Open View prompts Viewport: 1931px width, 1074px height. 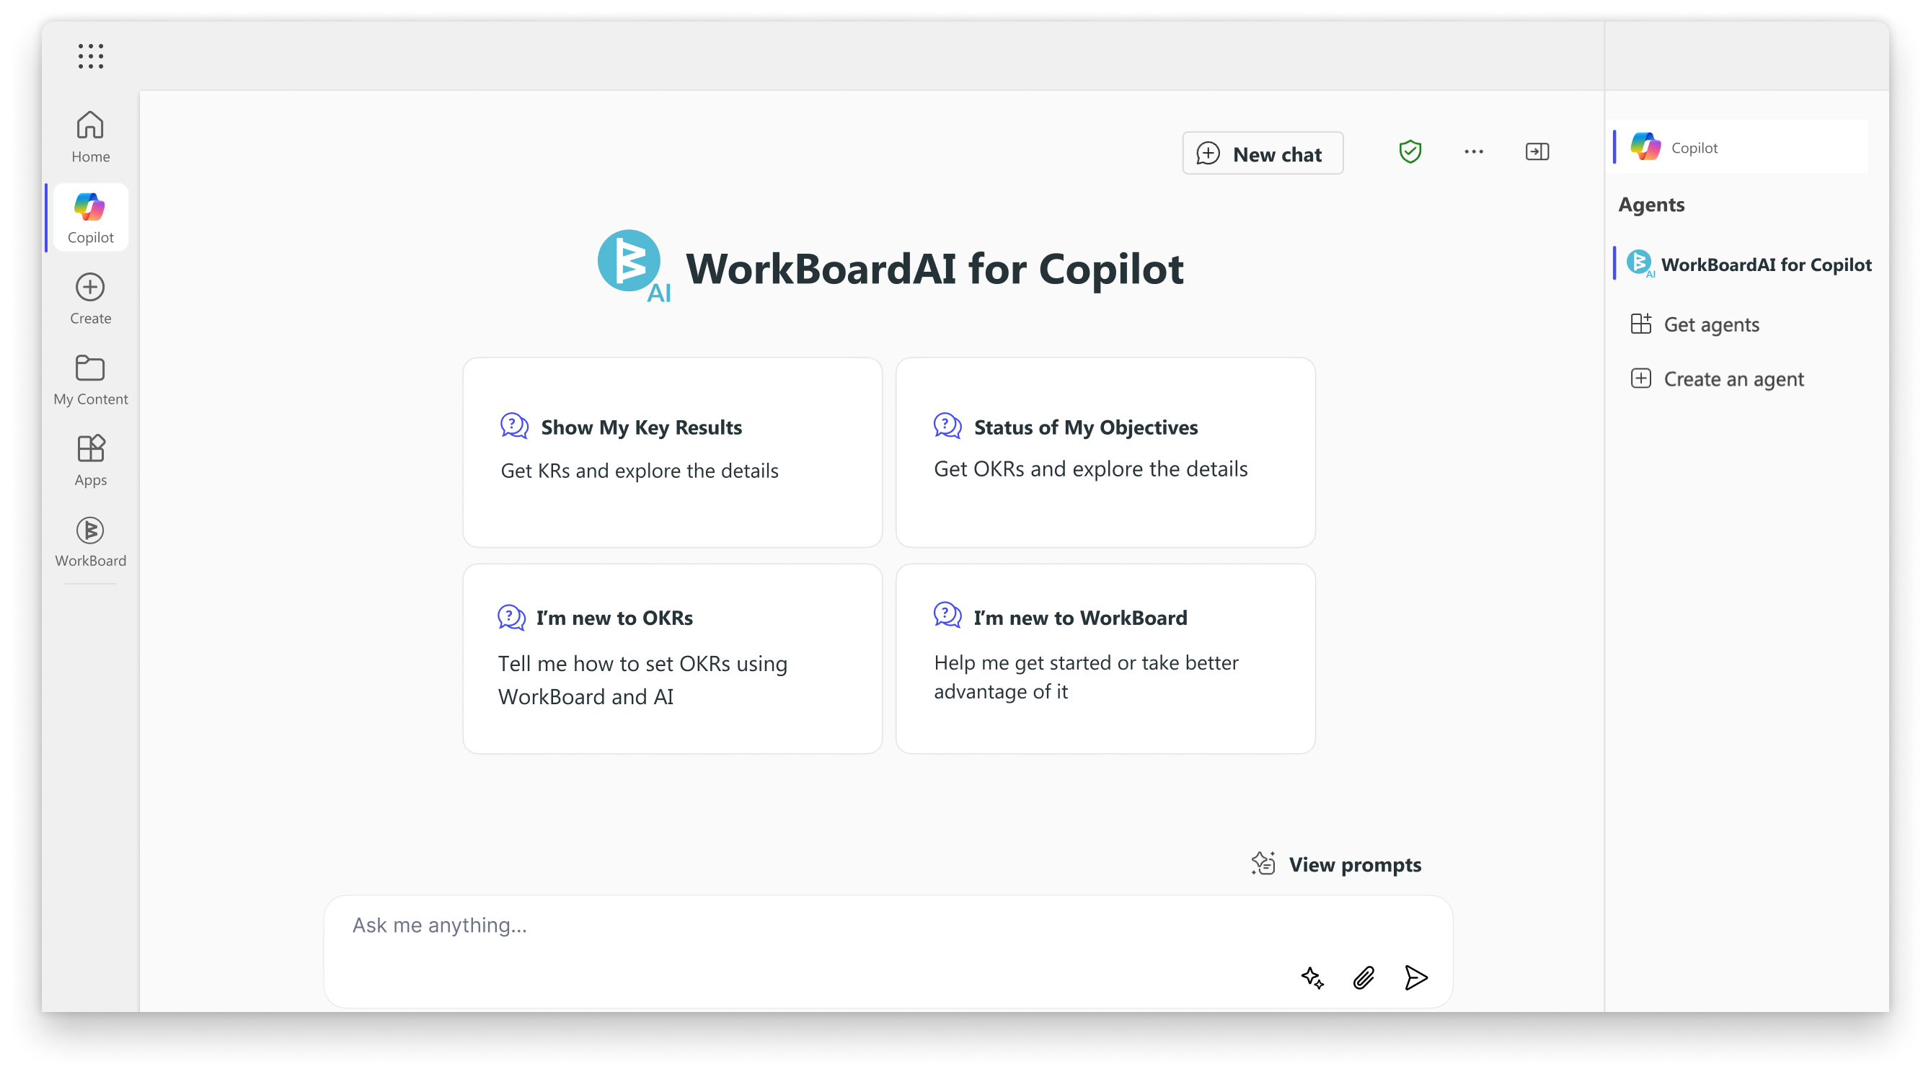[1337, 864]
